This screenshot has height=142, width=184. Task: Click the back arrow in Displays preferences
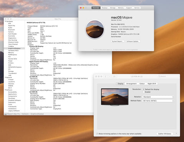(105, 77)
